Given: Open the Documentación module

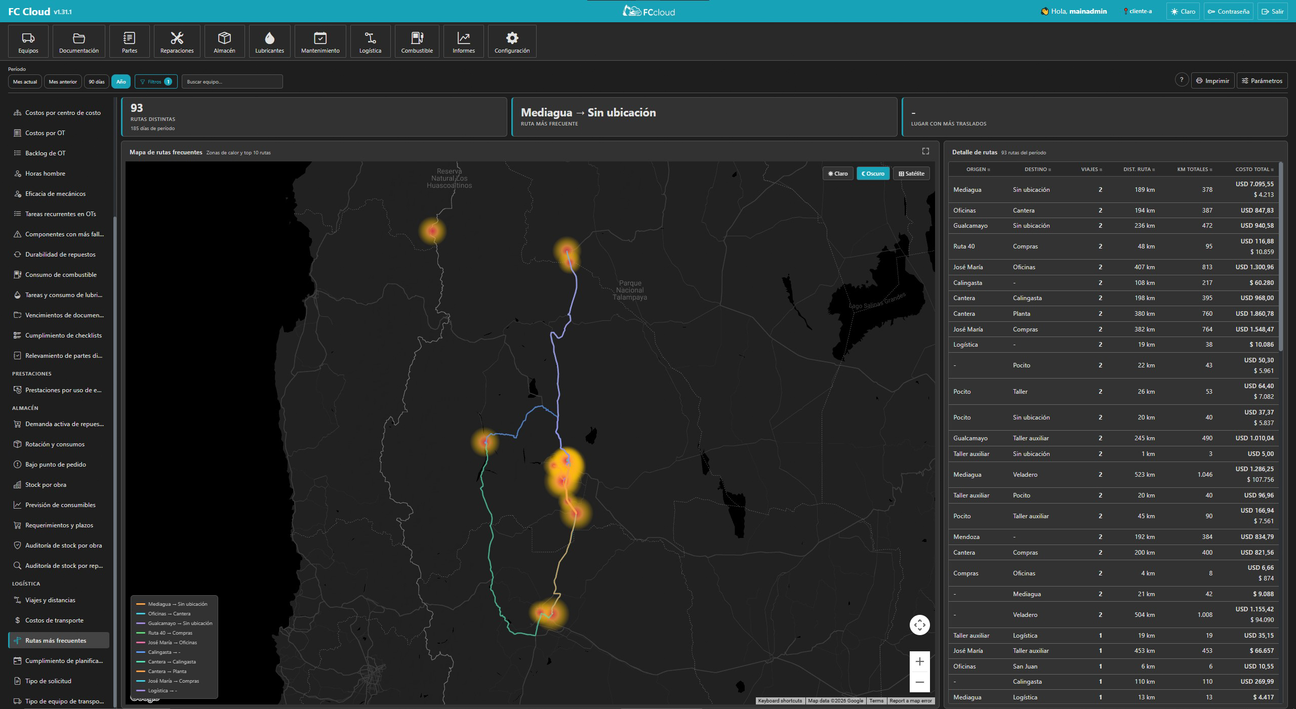Looking at the screenshot, I should click(79, 41).
